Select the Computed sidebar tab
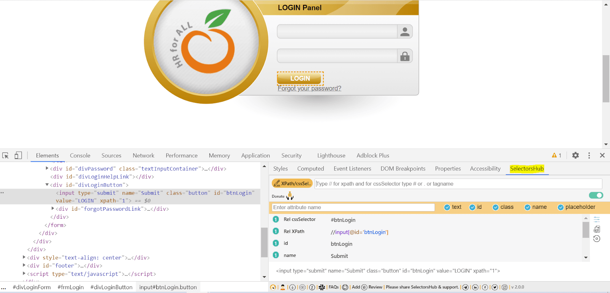Screen dimensions: 610x293 click(x=311, y=169)
